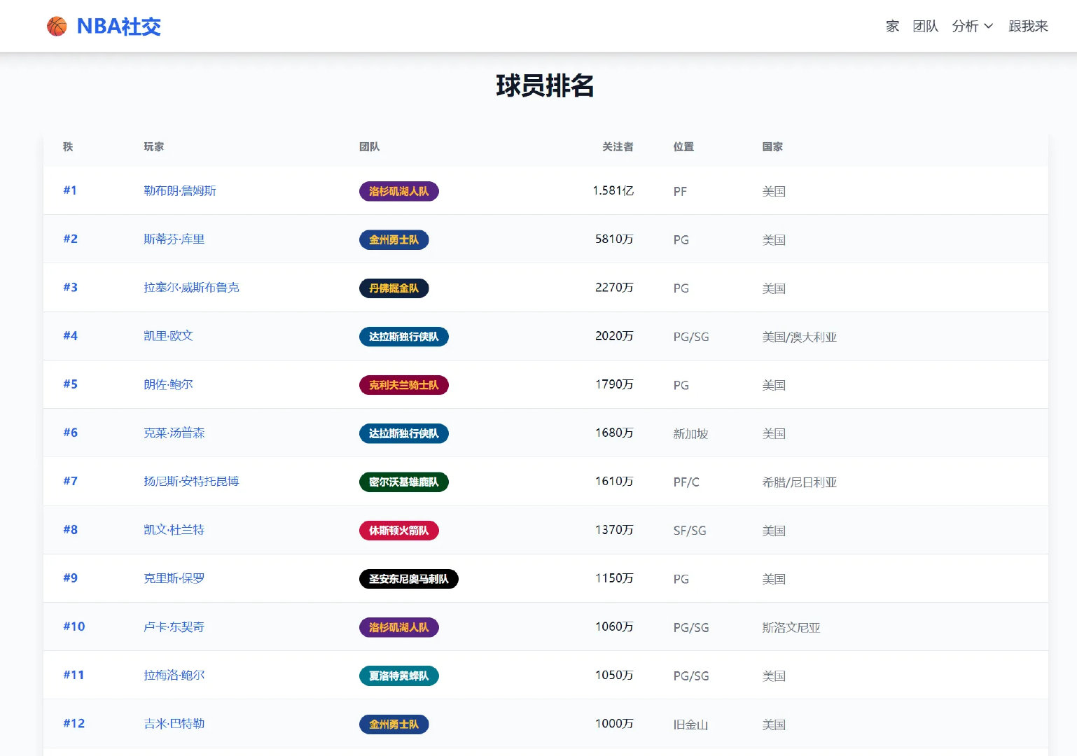
Task: Select the 克利夫兰骑士队 team badge
Action: [x=404, y=385]
